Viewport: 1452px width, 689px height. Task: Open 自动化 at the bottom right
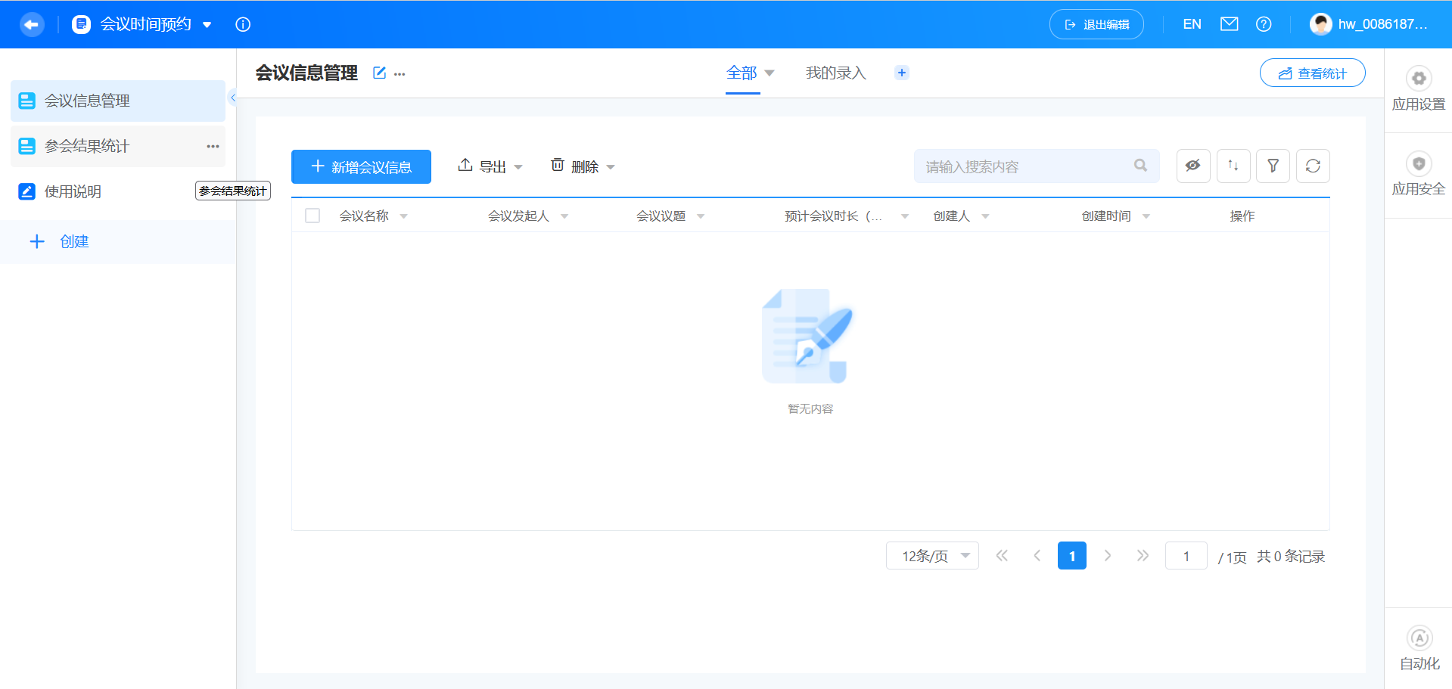click(x=1419, y=647)
